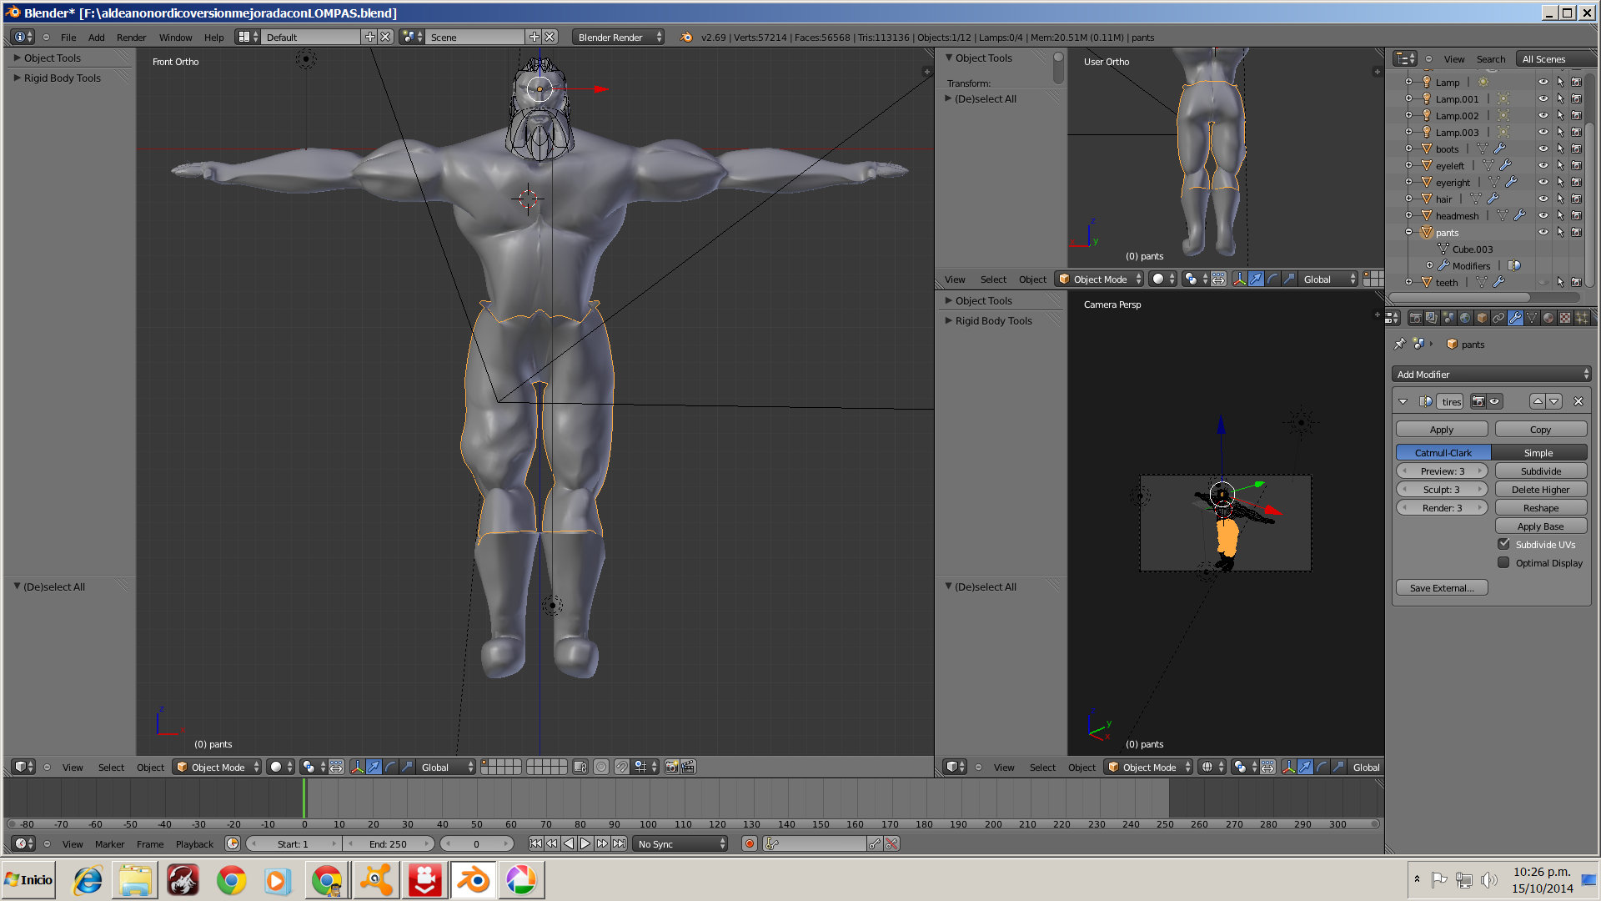Open the Object Constraints chain icon

click(1498, 318)
